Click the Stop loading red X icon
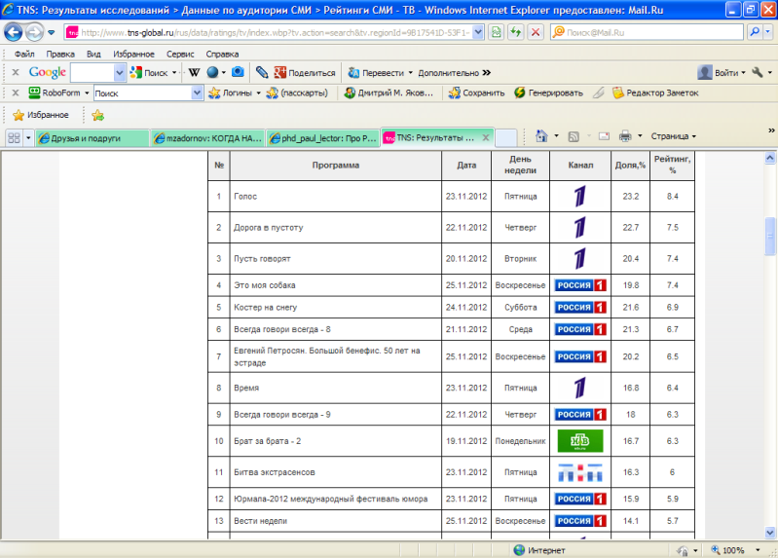 coord(536,33)
